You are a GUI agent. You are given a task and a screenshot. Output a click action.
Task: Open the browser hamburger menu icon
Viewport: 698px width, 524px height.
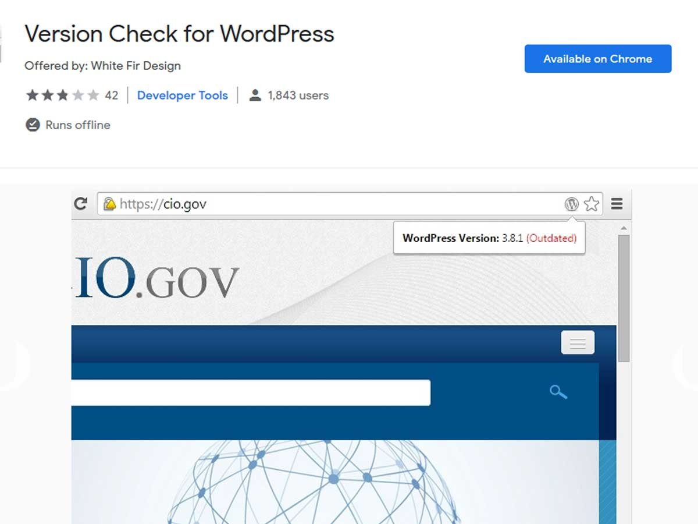[x=617, y=204]
